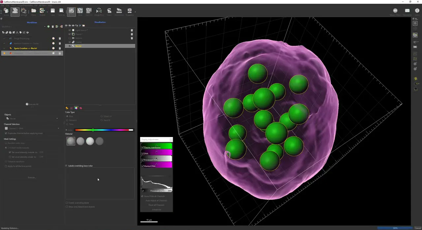Open the color wheel tab icon
This screenshot has height=230, width=422.
point(76,108)
